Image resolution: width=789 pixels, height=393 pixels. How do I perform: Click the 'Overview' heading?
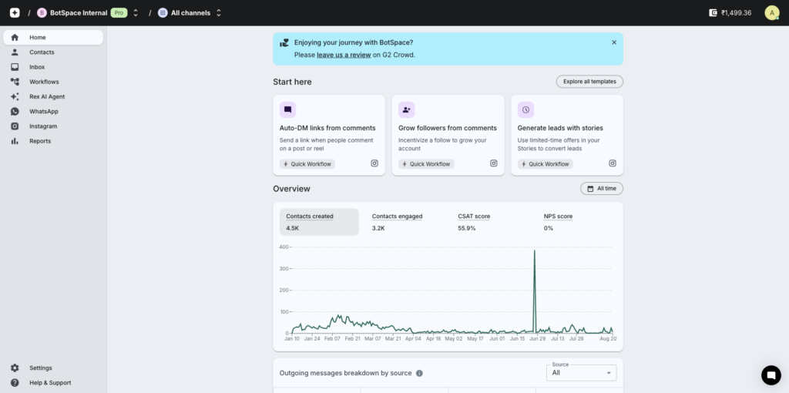pyautogui.click(x=291, y=189)
